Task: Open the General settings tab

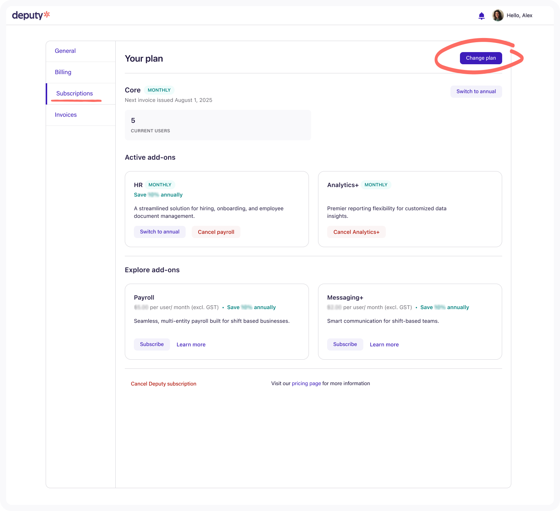Action: pos(65,51)
